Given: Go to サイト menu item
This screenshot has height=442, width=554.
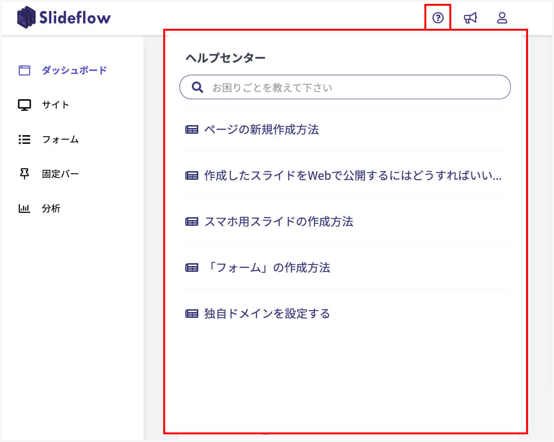Looking at the screenshot, I should pos(56,105).
